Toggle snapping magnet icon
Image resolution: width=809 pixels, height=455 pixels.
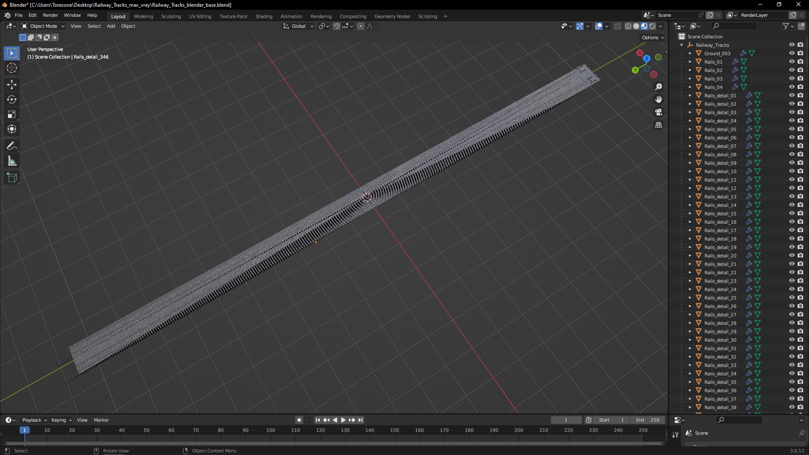(336, 26)
